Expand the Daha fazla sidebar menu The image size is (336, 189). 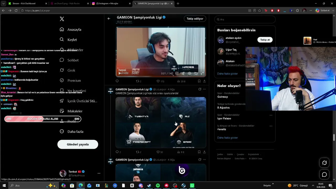point(71,132)
